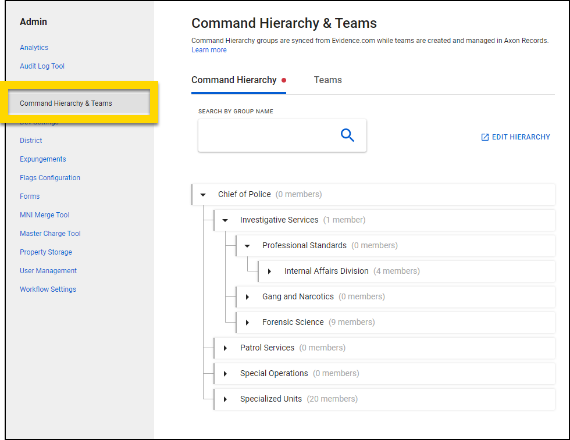The image size is (570, 440).
Task: Expand the Forensic Science group
Action: point(247,322)
